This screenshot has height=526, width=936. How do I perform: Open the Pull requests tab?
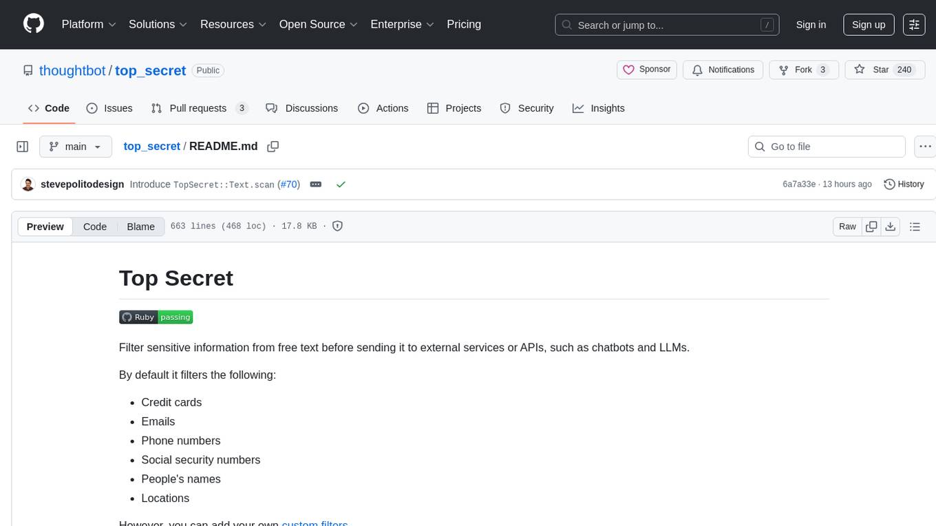point(199,108)
